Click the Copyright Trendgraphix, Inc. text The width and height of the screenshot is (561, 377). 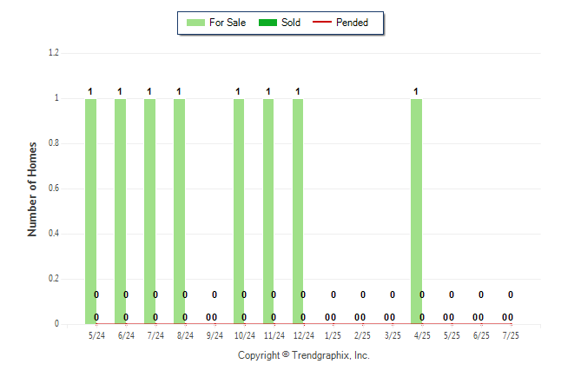pyautogui.click(x=304, y=355)
